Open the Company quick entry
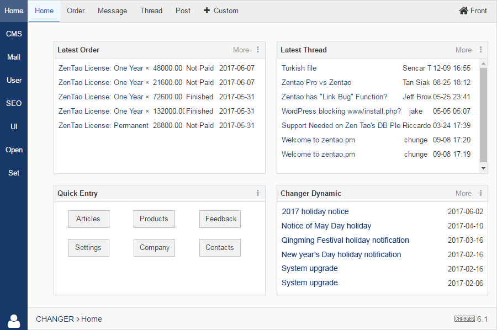Screen dimensions: 497x330 (154, 248)
